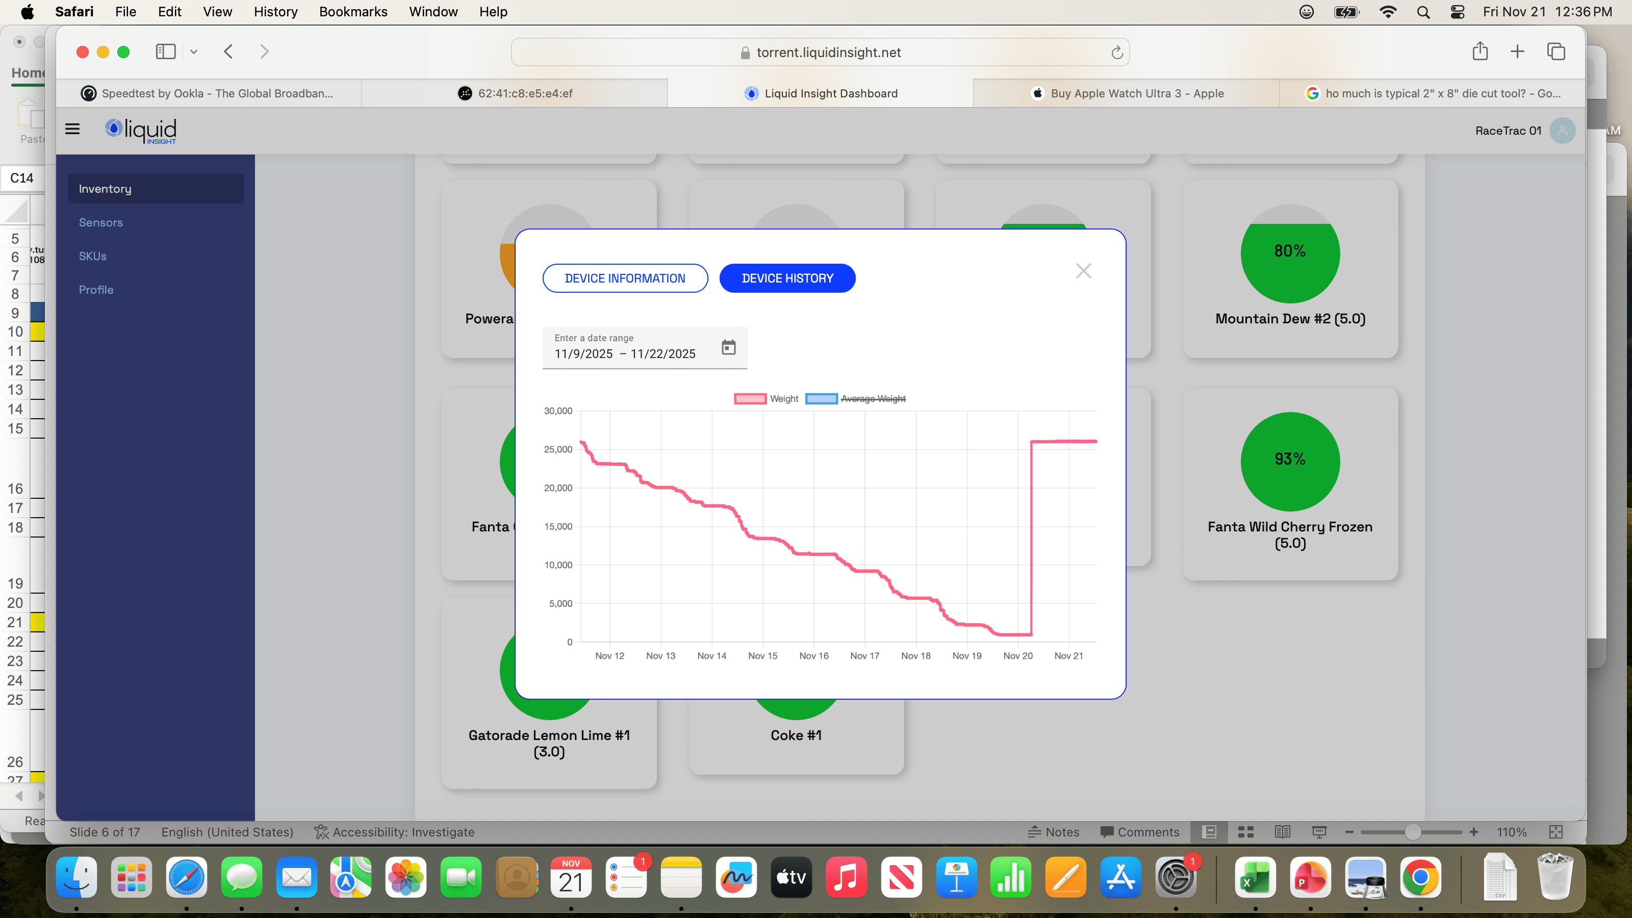Open the Apple menu
1632x918 pixels.
[x=28, y=12]
